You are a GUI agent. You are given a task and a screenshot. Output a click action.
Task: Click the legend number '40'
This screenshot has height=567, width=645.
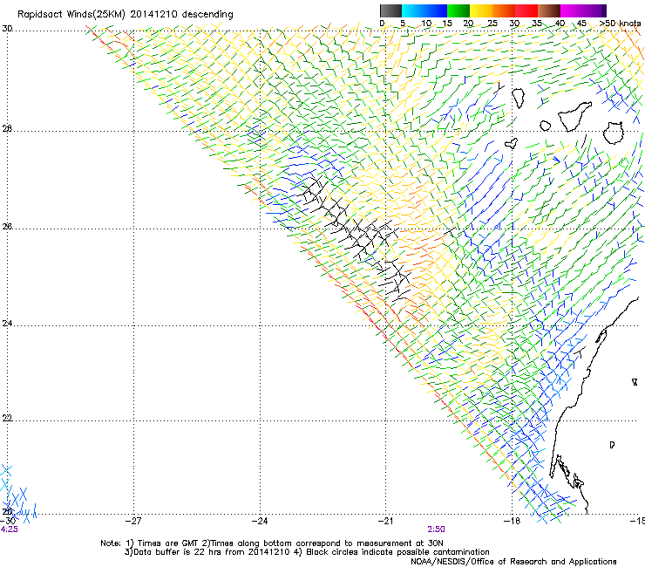(560, 24)
